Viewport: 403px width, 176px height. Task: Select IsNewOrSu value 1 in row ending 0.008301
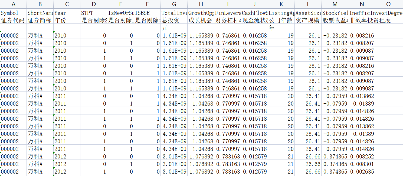pyautogui.click(x=121, y=164)
